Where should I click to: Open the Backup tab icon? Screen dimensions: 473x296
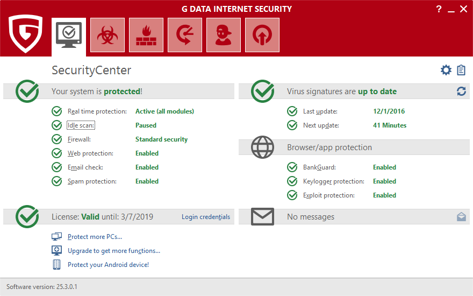click(x=185, y=35)
